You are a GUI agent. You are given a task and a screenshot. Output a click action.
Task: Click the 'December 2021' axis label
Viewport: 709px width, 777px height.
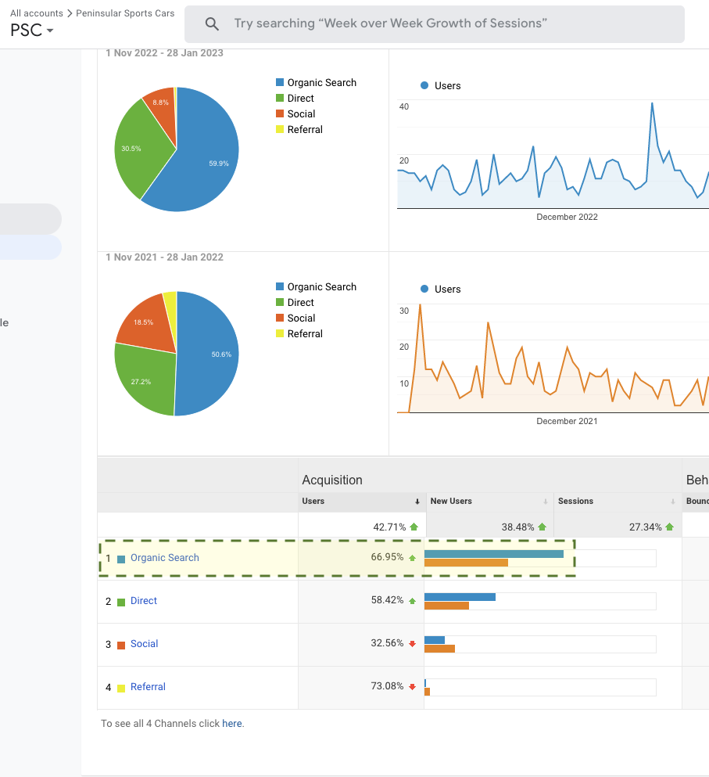(567, 421)
